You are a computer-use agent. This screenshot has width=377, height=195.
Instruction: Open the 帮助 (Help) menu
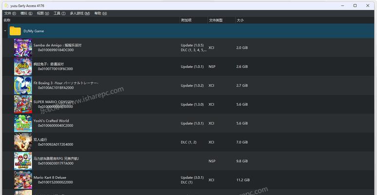click(x=100, y=14)
